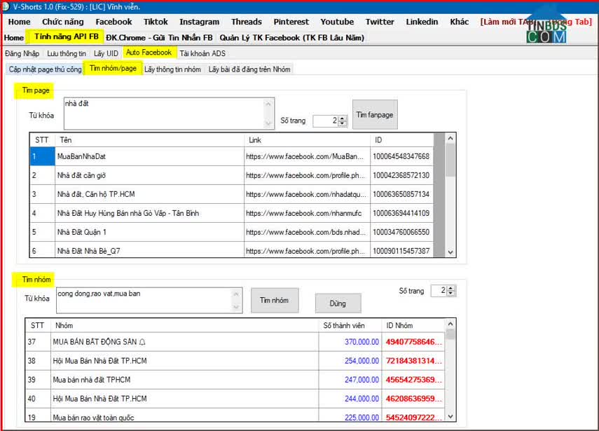Switch to the Tính năng API FB tab
The height and width of the screenshot is (431, 599).
coord(66,36)
